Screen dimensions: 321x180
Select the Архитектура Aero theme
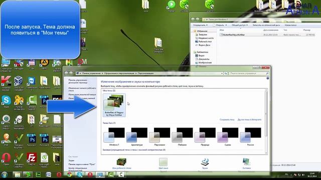coord(137,136)
